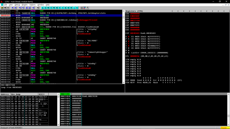Click the Step over toolbar icon

pos(23,8)
